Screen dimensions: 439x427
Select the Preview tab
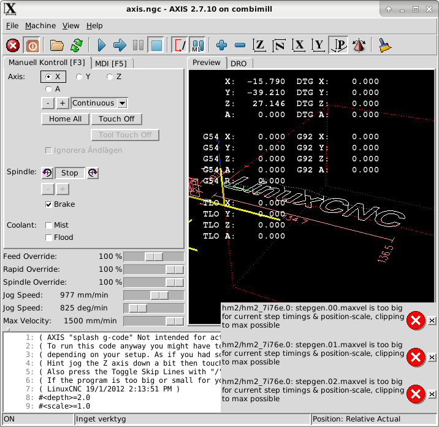pyautogui.click(x=207, y=63)
